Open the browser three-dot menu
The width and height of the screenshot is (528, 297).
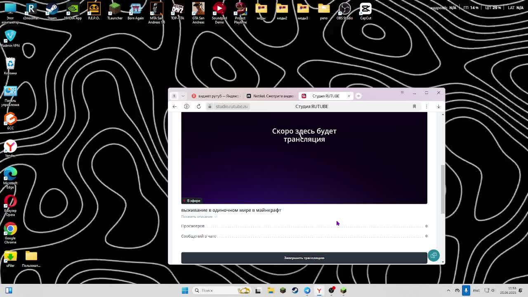click(x=427, y=106)
